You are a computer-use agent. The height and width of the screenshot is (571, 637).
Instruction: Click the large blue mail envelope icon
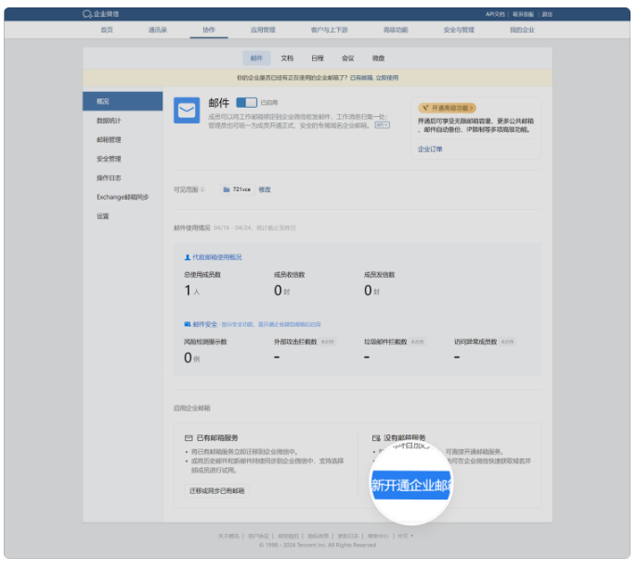187,110
